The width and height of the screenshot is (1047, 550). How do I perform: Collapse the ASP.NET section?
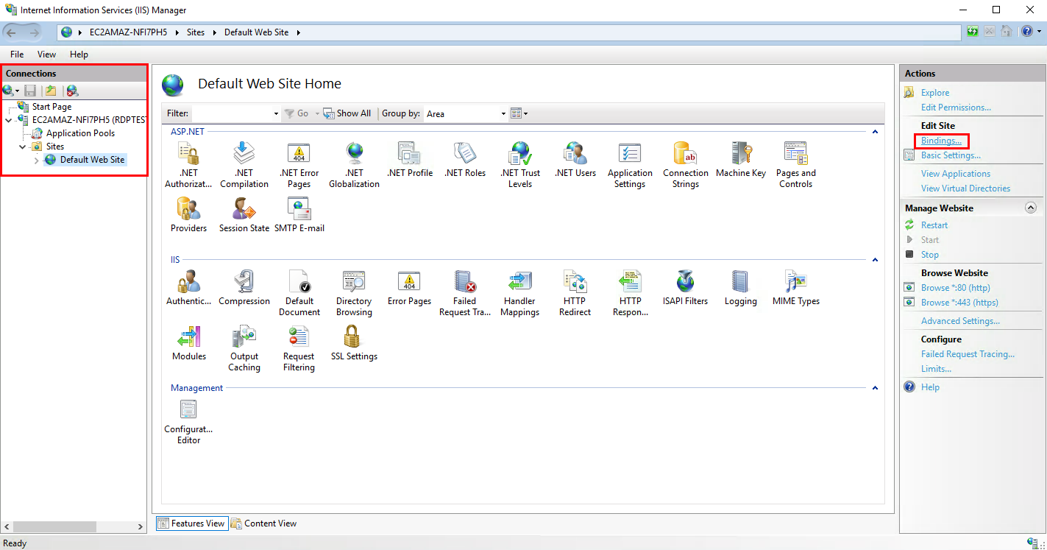point(875,132)
